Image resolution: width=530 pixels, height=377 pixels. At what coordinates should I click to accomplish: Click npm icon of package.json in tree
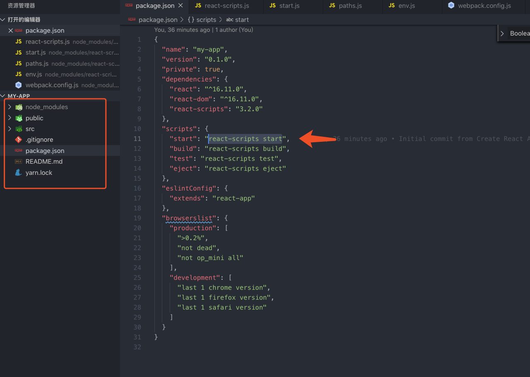click(18, 151)
